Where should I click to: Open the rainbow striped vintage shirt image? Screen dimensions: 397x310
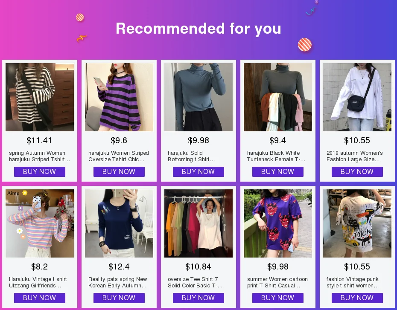pos(40,223)
